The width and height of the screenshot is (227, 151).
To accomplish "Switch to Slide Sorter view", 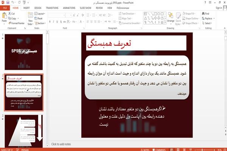I will (x=178, y=150).
